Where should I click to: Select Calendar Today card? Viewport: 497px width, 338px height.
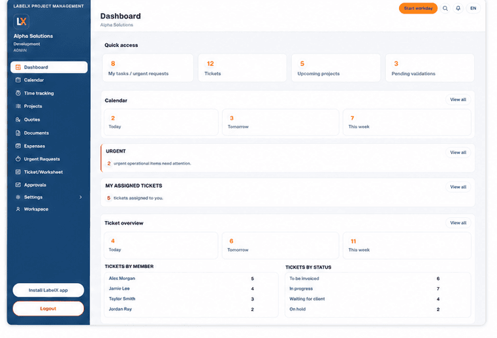[x=161, y=122]
